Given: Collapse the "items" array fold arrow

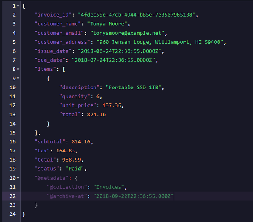Looking at the screenshot, I should (x=18, y=70).
